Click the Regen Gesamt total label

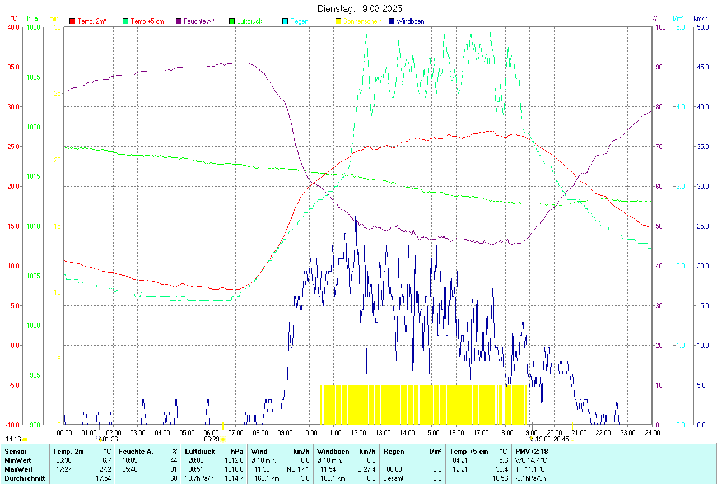(393, 478)
